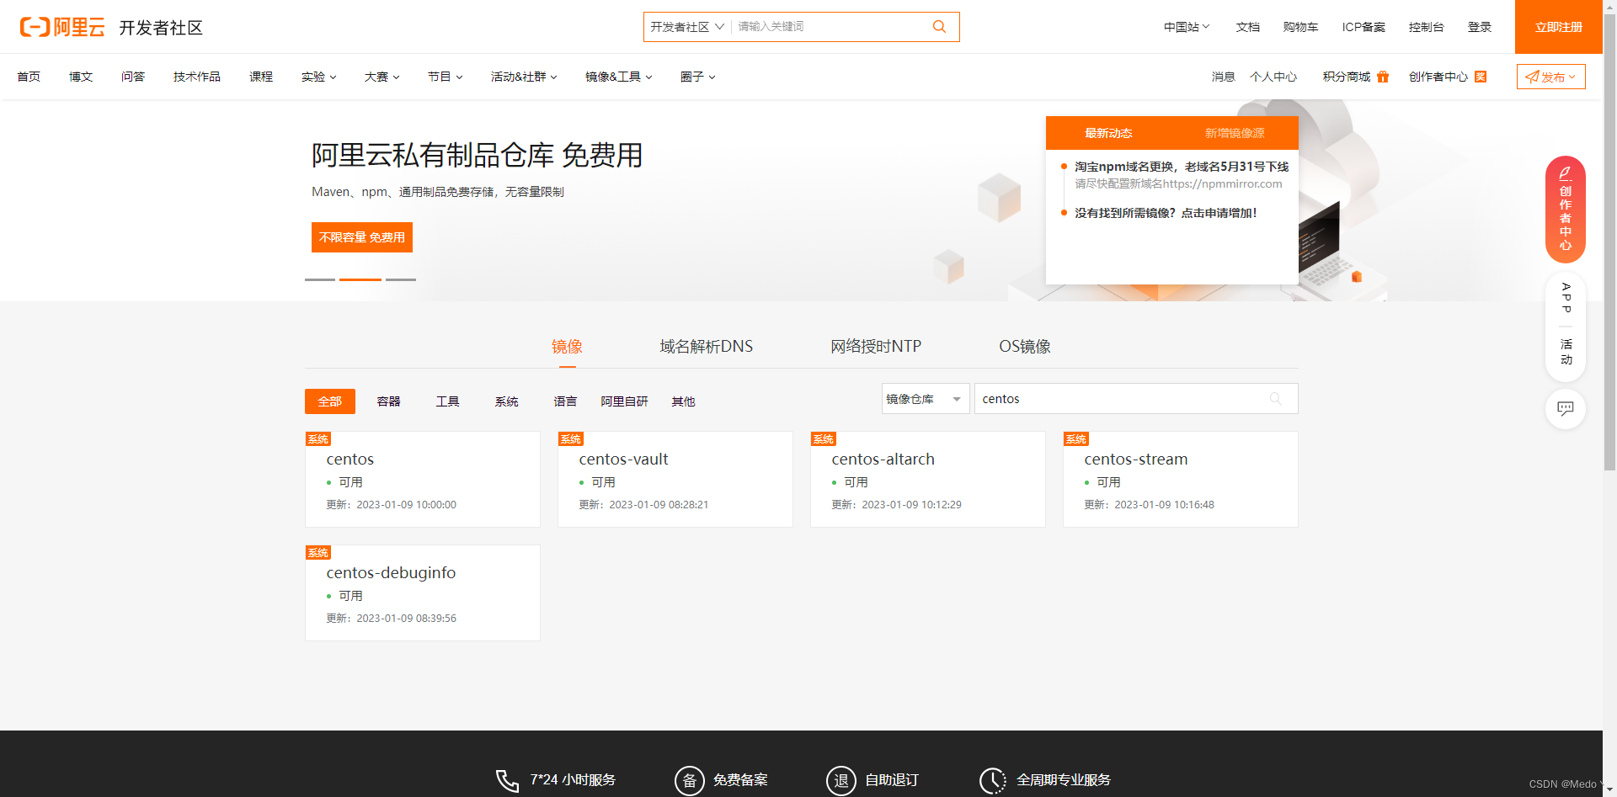
Task: Open the 镜像仓库 select dropdown
Action: [x=926, y=399]
